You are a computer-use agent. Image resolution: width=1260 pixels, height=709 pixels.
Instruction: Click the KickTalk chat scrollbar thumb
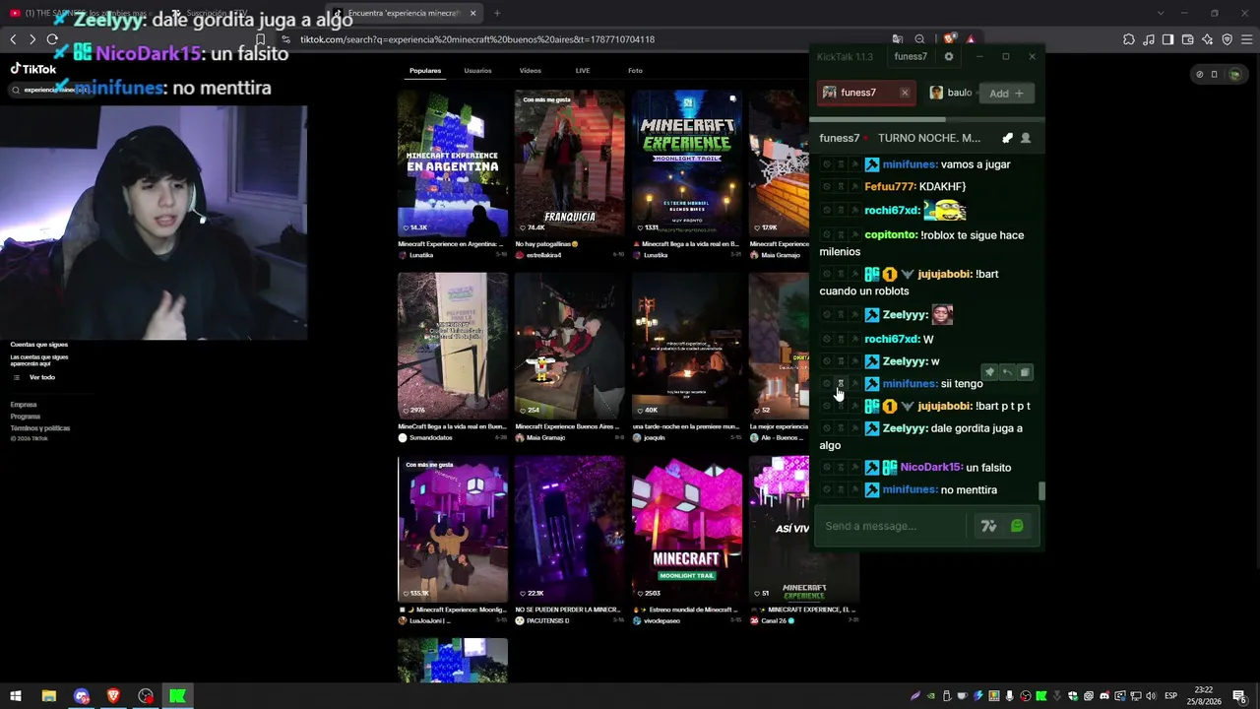click(x=1041, y=490)
